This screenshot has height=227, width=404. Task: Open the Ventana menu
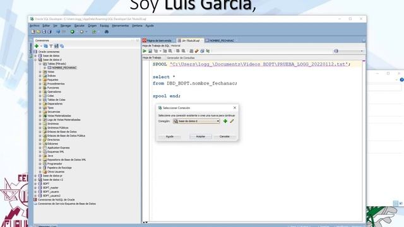tap(137, 26)
